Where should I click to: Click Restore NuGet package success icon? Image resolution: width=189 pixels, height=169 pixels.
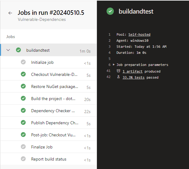(23, 86)
